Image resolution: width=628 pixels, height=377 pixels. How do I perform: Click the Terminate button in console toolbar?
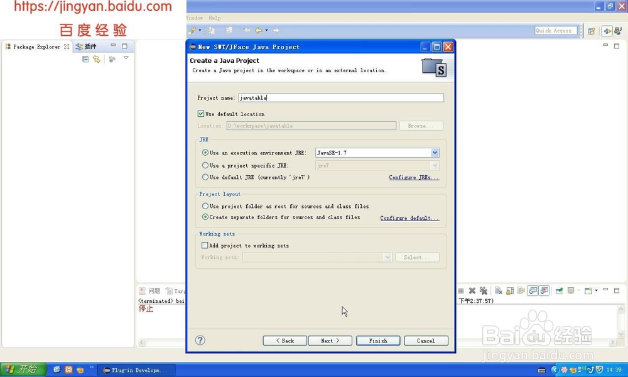460,290
